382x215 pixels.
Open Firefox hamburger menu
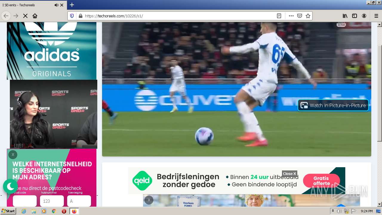coord(376,16)
